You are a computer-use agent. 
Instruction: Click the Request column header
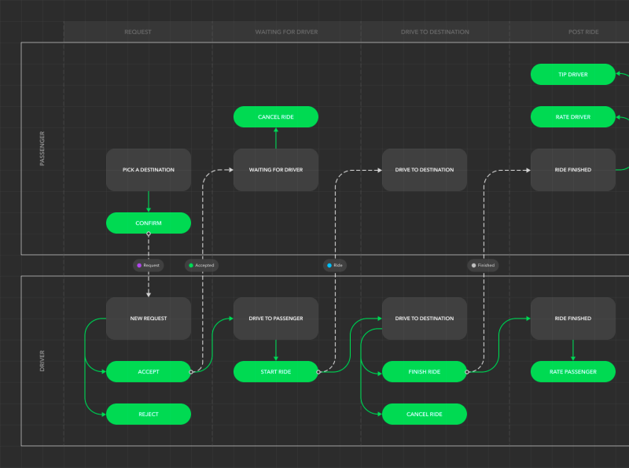[138, 32]
